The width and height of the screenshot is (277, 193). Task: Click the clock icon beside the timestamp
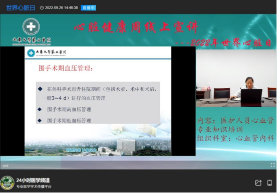[x=42, y=8]
